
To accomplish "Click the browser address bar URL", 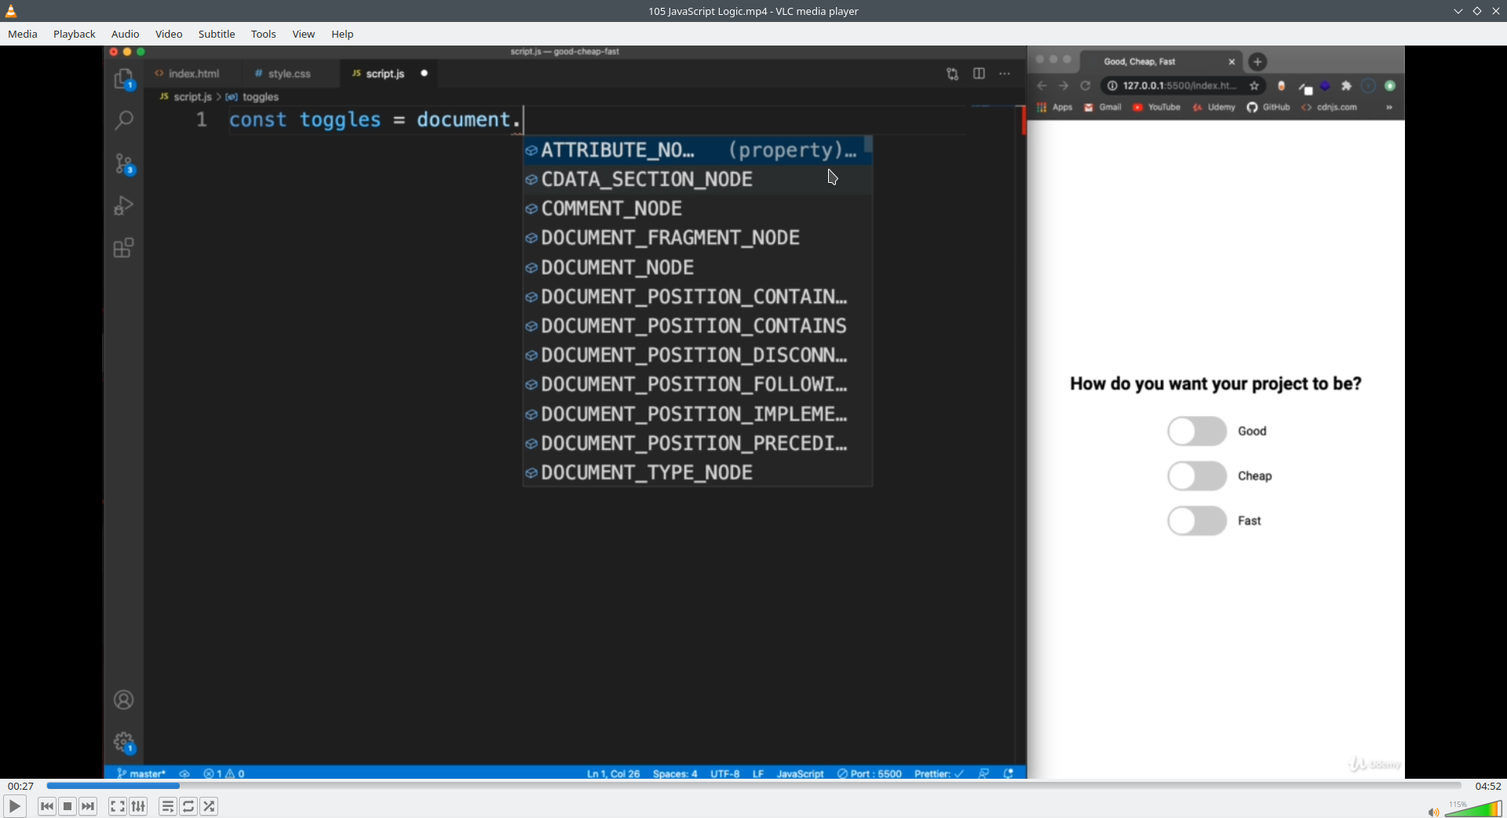I will [x=1179, y=86].
